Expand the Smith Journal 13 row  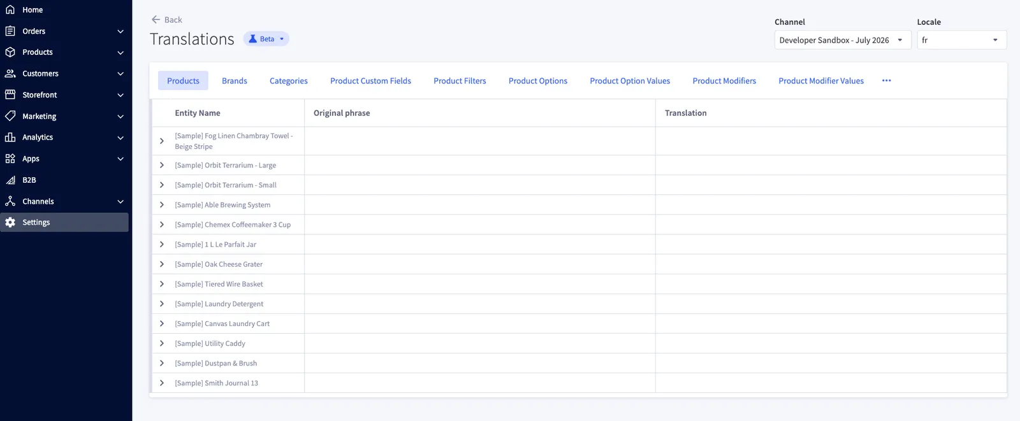pyautogui.click(x=162, y=382)
